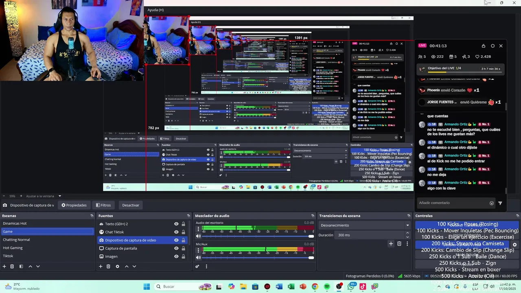Open advanced audio properties gears in mixer
Image resolution: width=521 pixels, height=293 pixels.
pyautogui.click(x=197, y=267)
